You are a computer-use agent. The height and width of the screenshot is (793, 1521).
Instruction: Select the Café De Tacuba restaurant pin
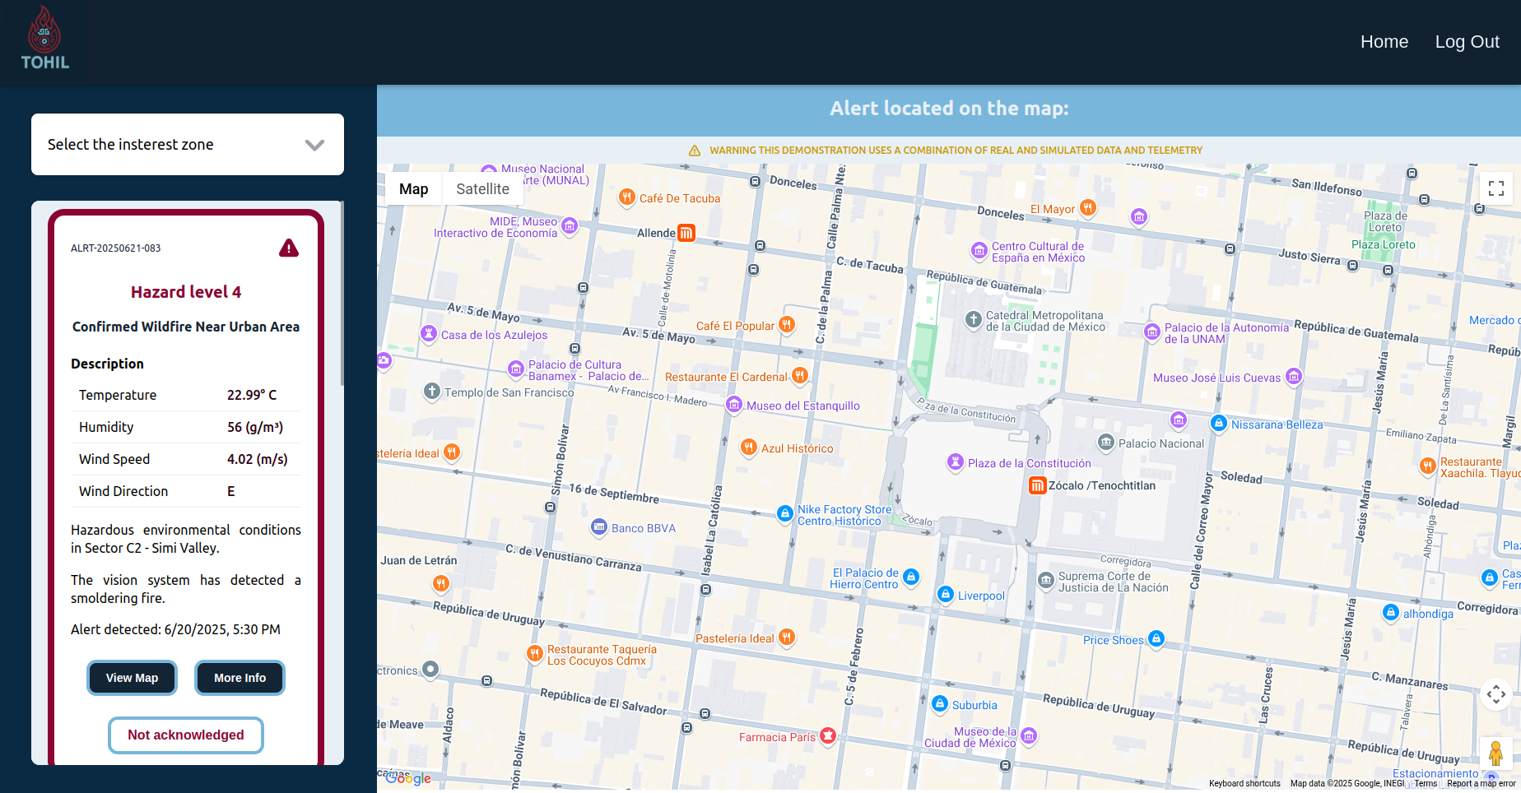(627, 197)
